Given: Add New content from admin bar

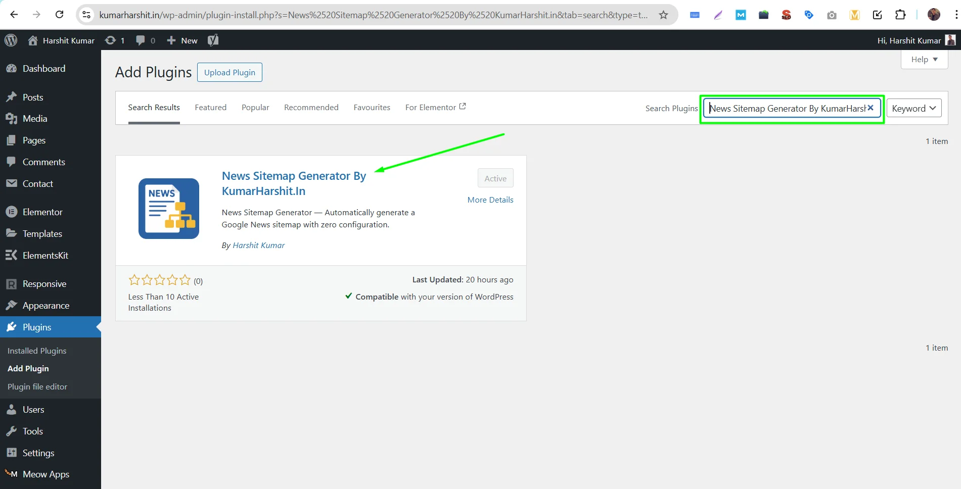Looking at the screenshot, I should pyautogui.click(x=182, y=40).
